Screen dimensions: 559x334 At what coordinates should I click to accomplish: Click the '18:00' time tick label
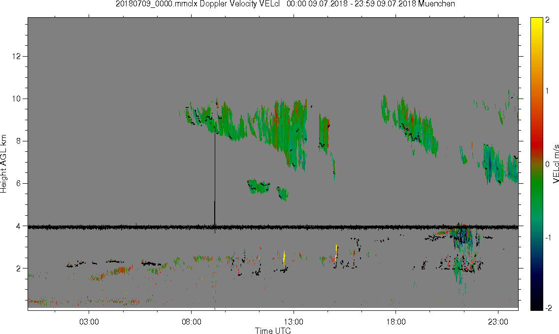[x=395, y=322]
